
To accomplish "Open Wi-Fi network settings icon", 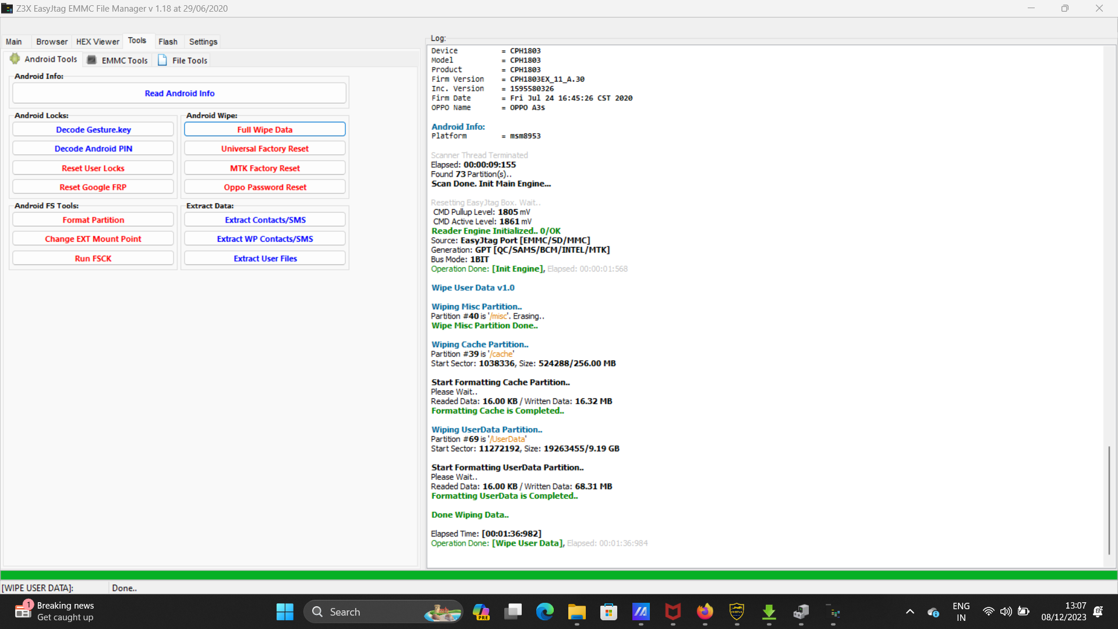I will click(x=988, y=612).
